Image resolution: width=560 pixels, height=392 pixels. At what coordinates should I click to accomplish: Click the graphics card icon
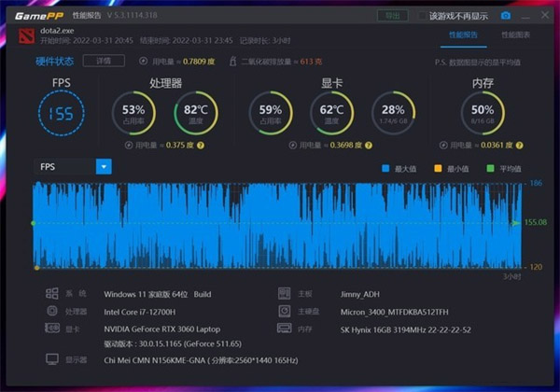click(52, 329)
